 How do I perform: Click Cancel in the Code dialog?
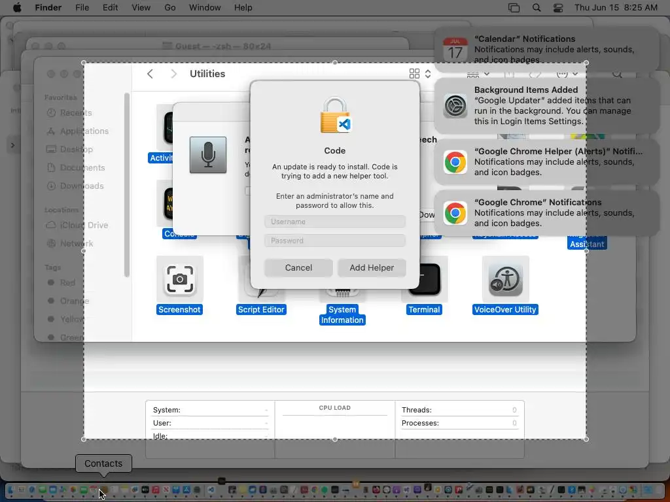[x=298, y=267]
